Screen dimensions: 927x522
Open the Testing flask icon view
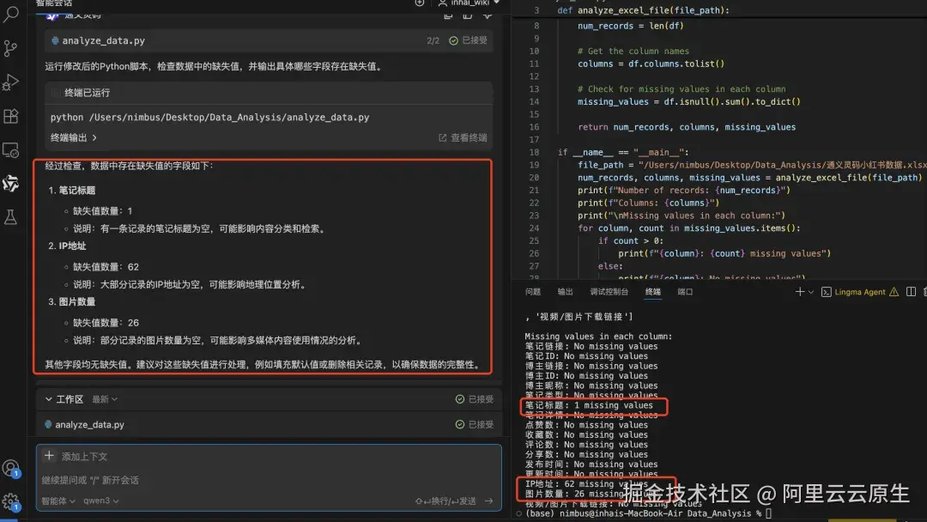(10, 216)
